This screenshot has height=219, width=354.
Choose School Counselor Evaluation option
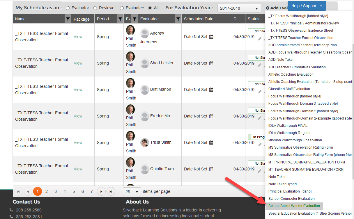click(291, 199)
